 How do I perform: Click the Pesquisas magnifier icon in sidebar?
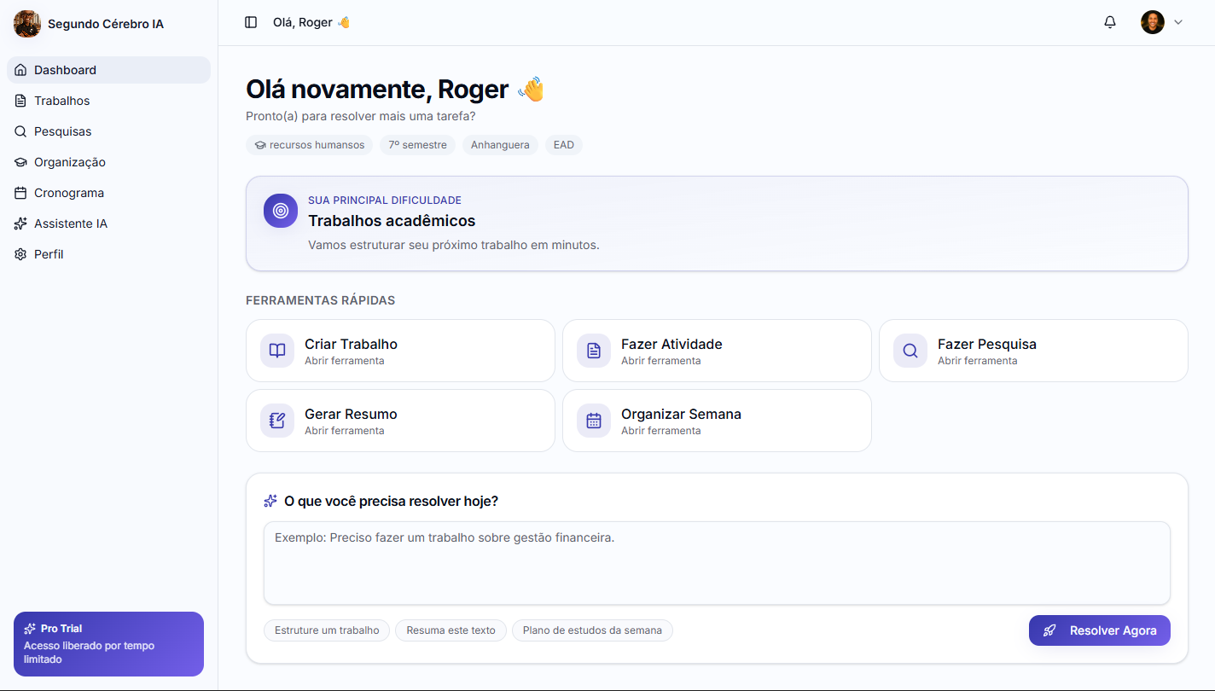[x=20, y=131]
